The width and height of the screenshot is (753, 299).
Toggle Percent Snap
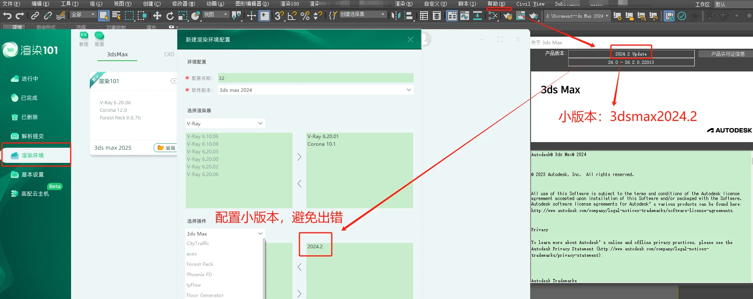(x=305, y=16)
